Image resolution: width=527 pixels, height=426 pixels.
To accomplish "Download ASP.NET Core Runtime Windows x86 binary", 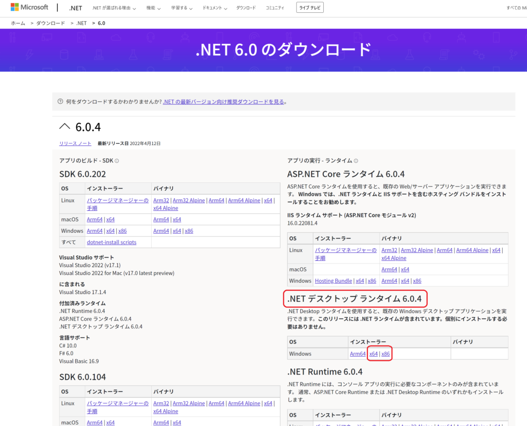I will tap(417, 281).
